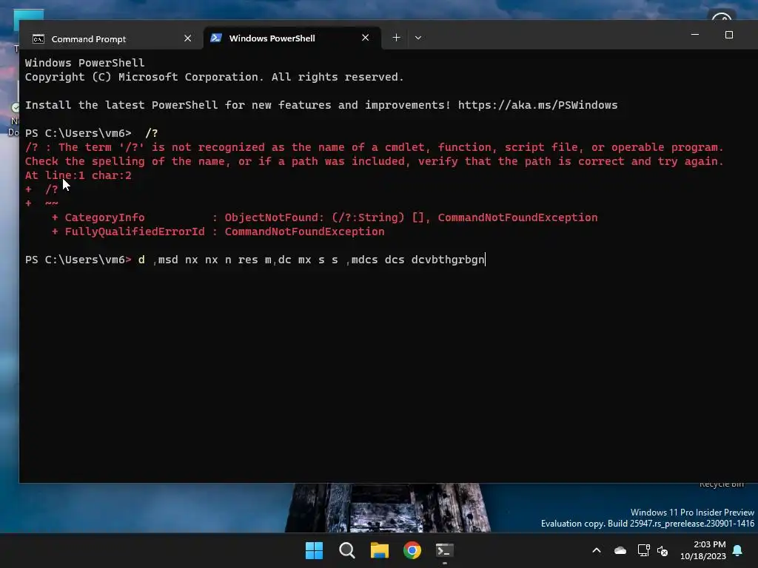Click the typed command line text
The height and width of the screenshot is (568, 758).
pos(312,260)
